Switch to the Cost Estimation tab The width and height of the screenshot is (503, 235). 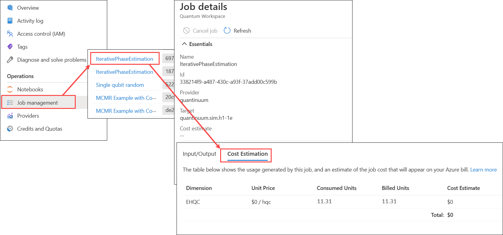tap(247, 154)
